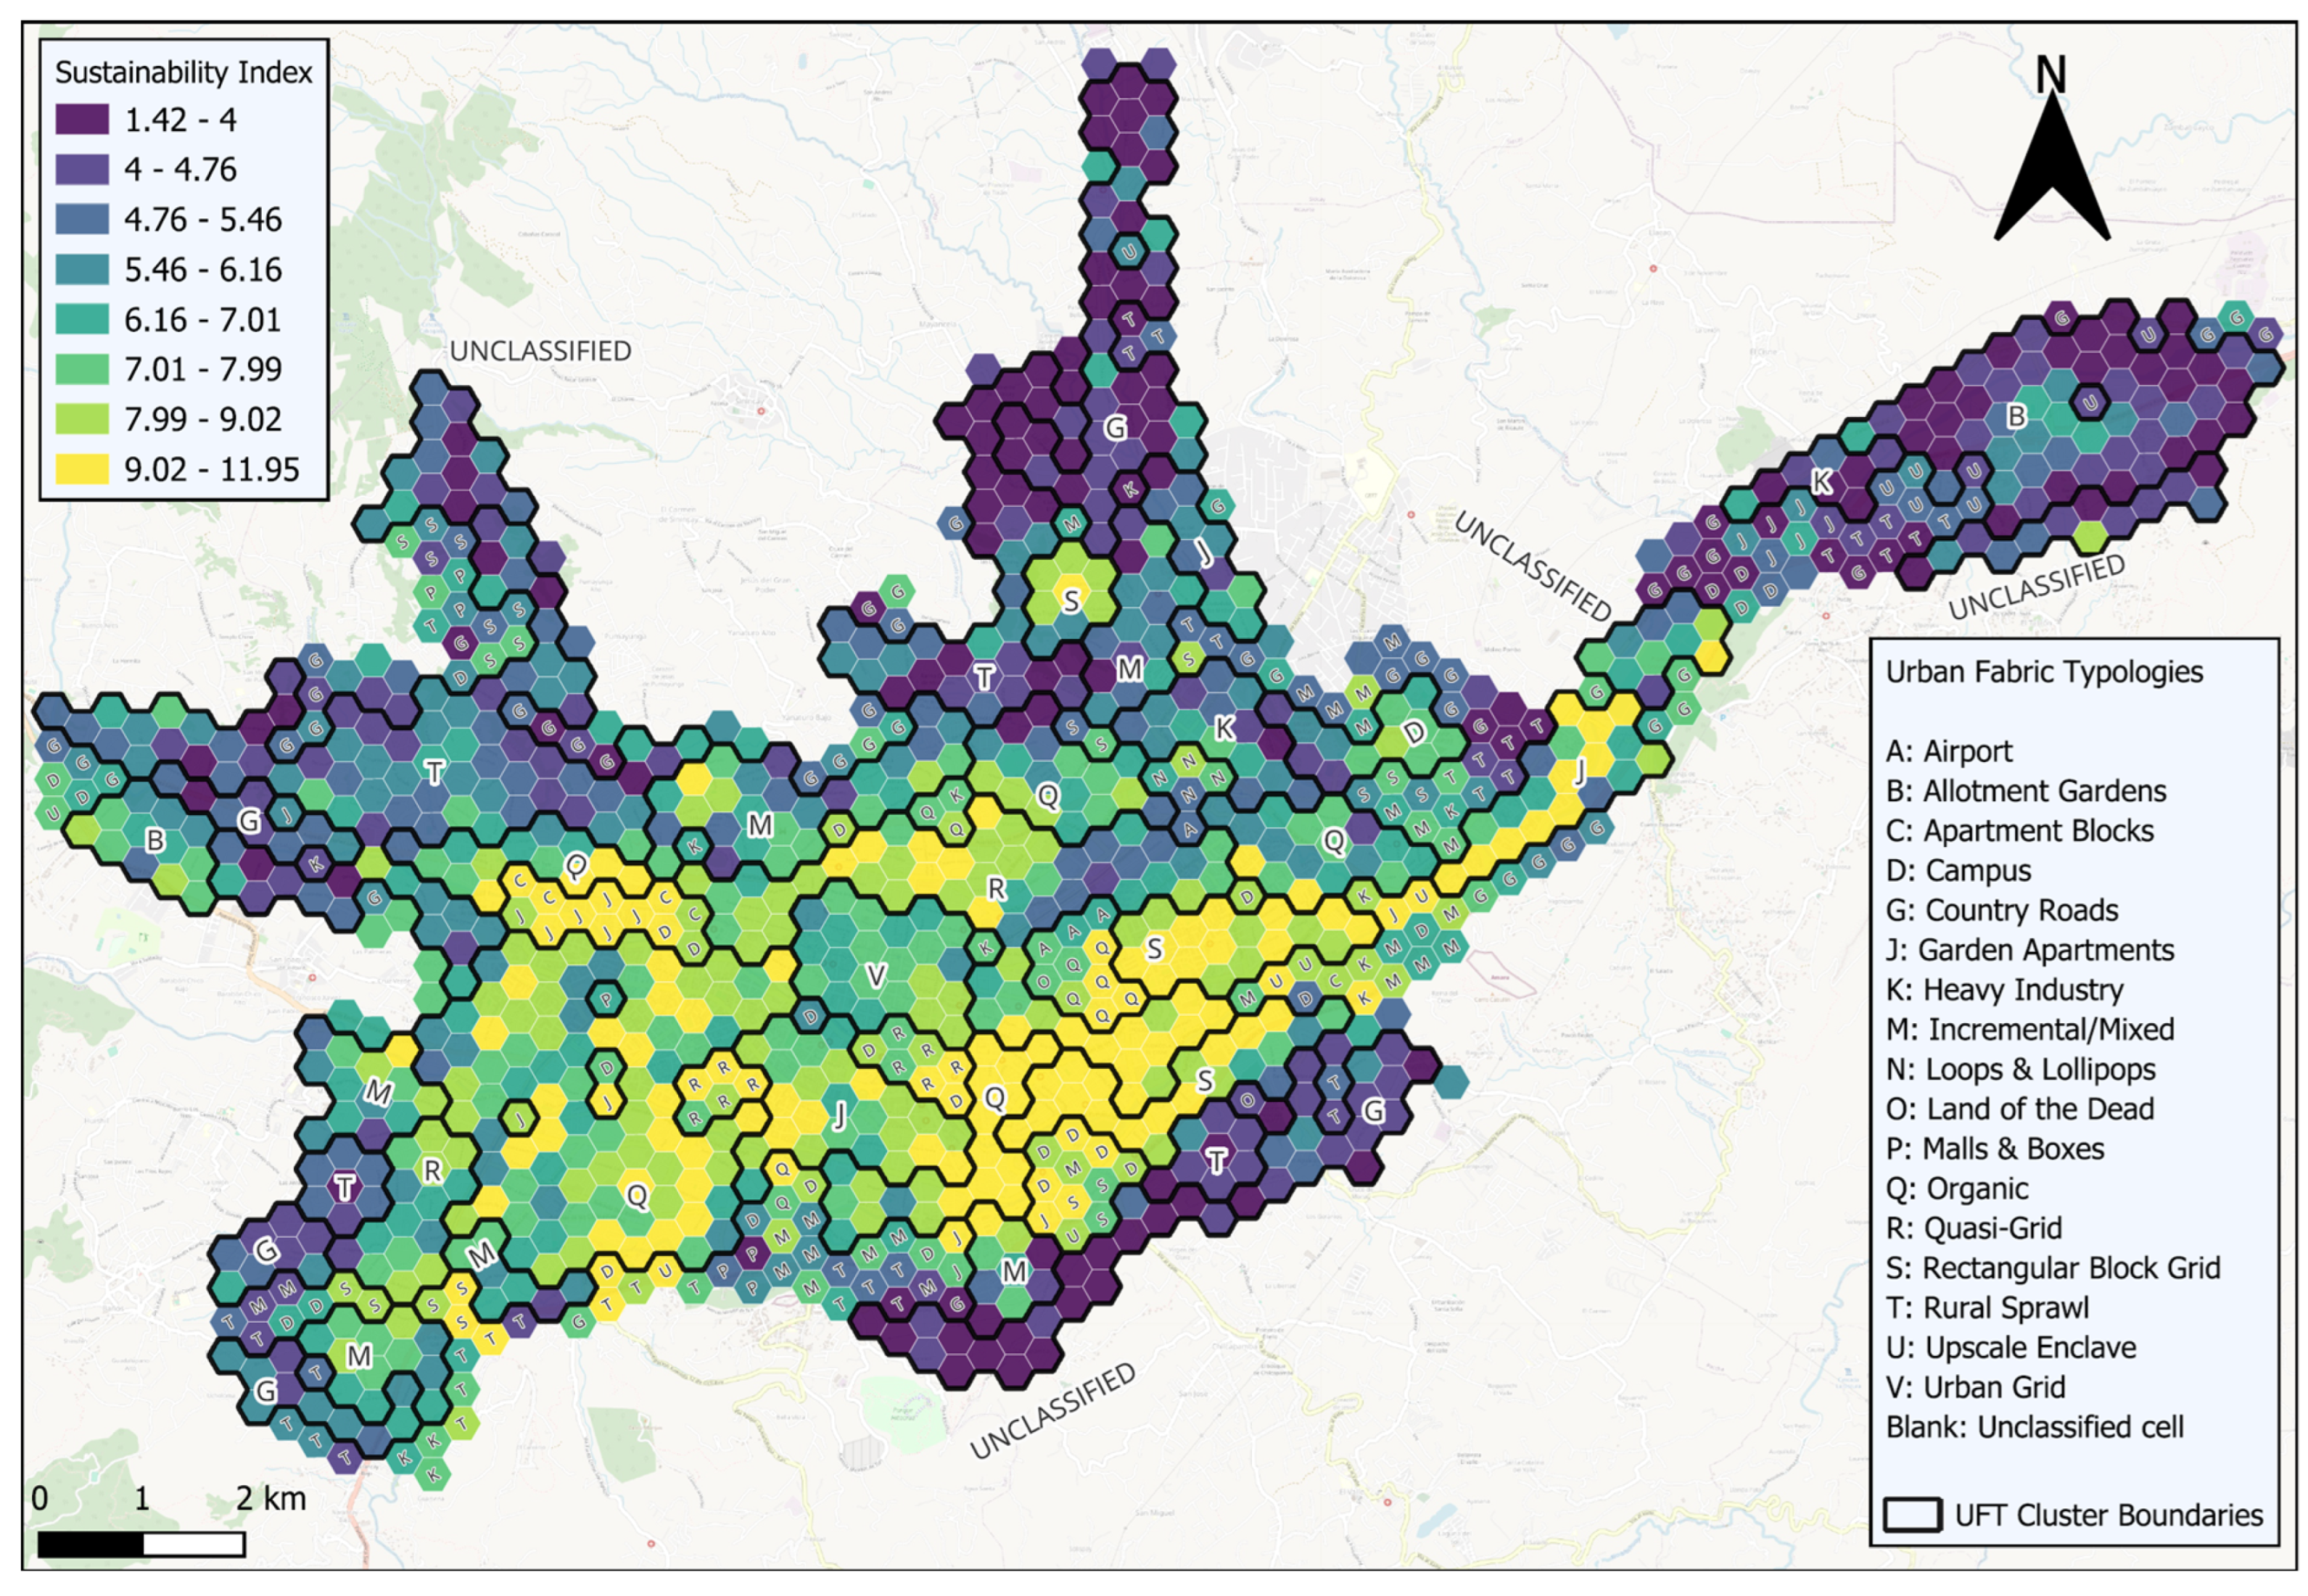
Task: Click the 6.16 - 7.01 teal legend swatch
Action: [x=82, y=320]
